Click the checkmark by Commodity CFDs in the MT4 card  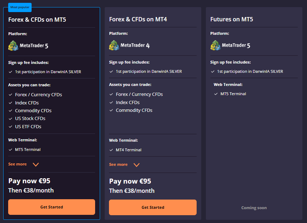tap(111, 110)
